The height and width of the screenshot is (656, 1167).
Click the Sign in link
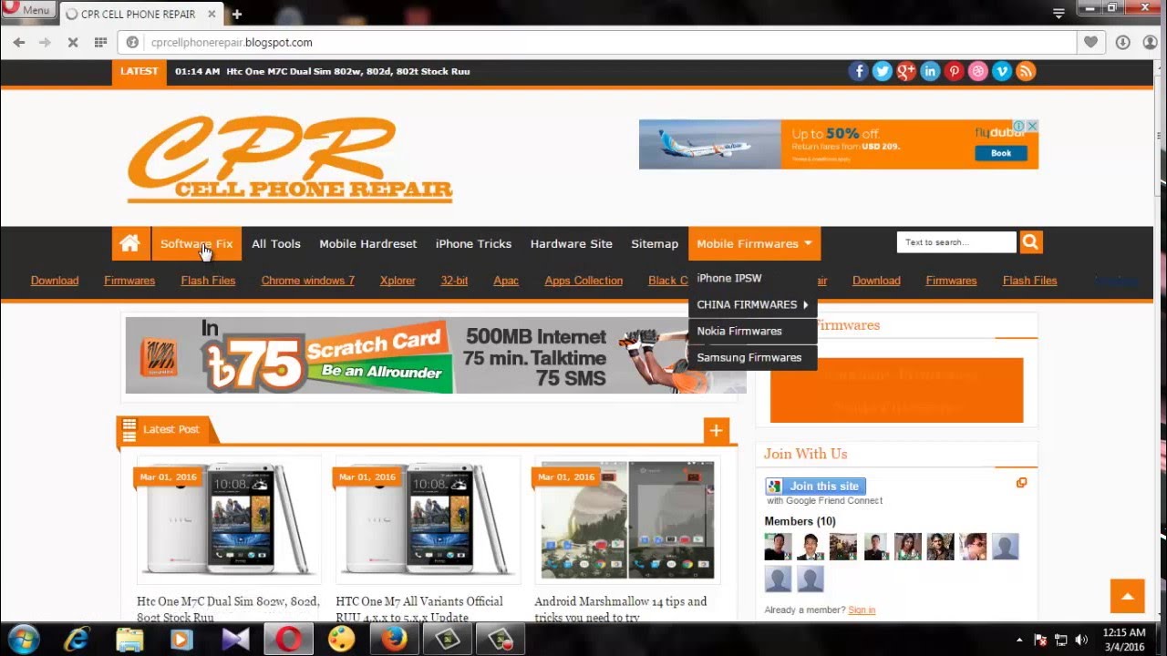click(x=862, y=610)
